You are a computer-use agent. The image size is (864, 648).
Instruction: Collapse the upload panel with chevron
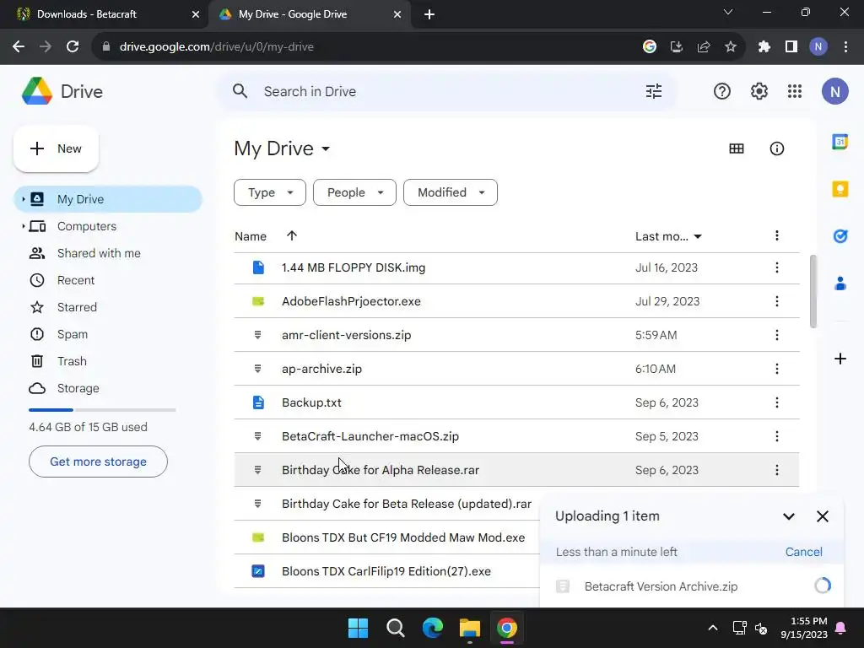click(789, 516)
